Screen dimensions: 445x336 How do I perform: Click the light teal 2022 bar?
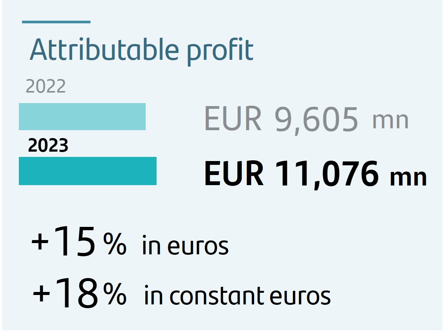pyautogui.click(x=82, y=117)
